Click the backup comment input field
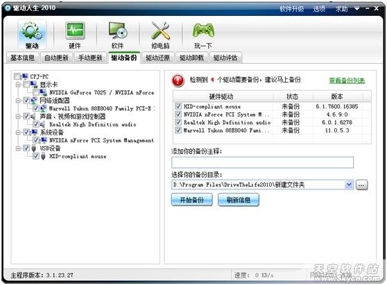 [x=262, y=163]
